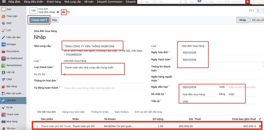Image resolution: width=264 pixels, height=130 pixels.
Task: Open user avatar Đ menu
Action: coord(248,2)
